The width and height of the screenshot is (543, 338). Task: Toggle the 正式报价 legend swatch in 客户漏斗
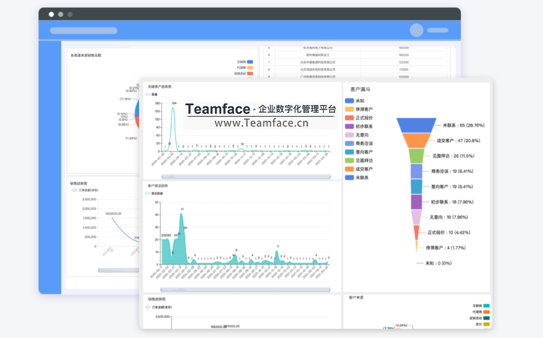349,118
